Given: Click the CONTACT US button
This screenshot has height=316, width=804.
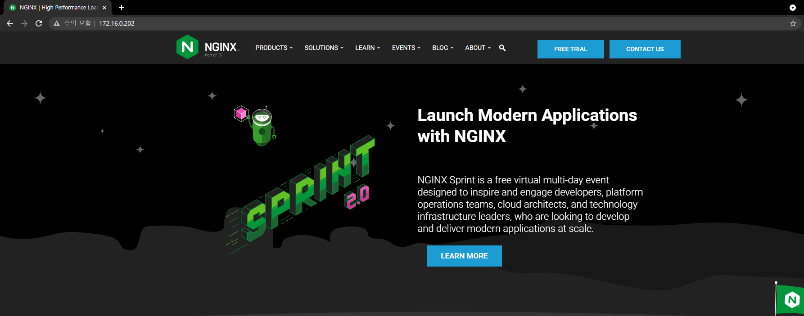Looking at the screenshot, I should click(x=645, y=49).
